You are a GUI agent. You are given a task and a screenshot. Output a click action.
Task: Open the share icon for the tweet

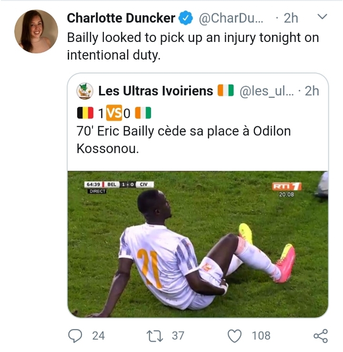(x=321, y=336)
